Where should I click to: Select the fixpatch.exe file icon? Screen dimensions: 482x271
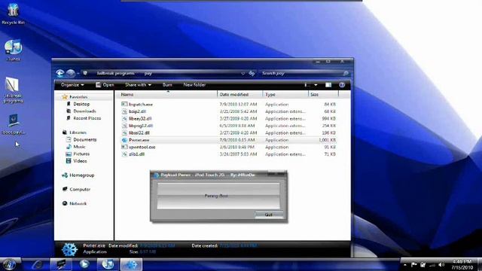(124, 104)
